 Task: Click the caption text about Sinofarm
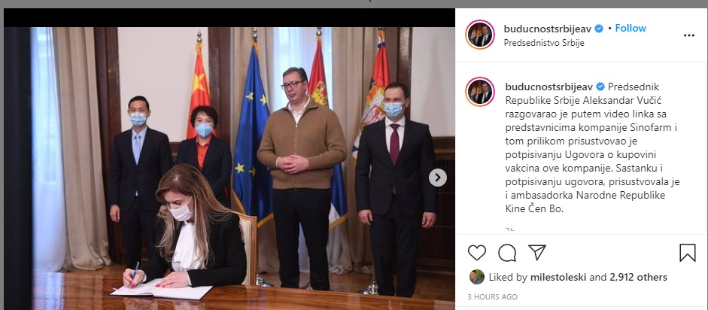[x=592, y=148]
